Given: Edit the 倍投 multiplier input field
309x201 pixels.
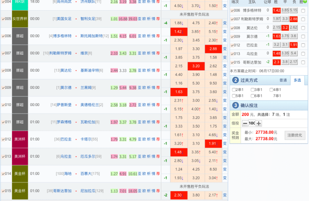Looking at the screenshot, I should click(252, 124).
